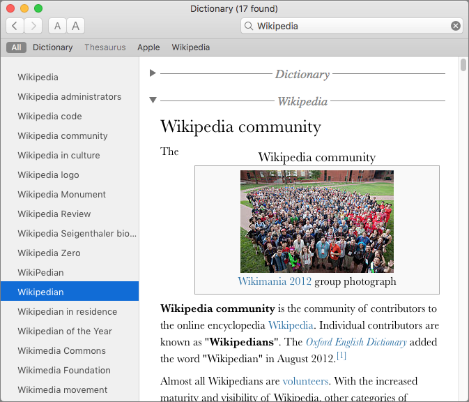This screenshot has height=402, width=469.
Task: Select 'Wikipedian in residence' entry
Action: (70, 311)
